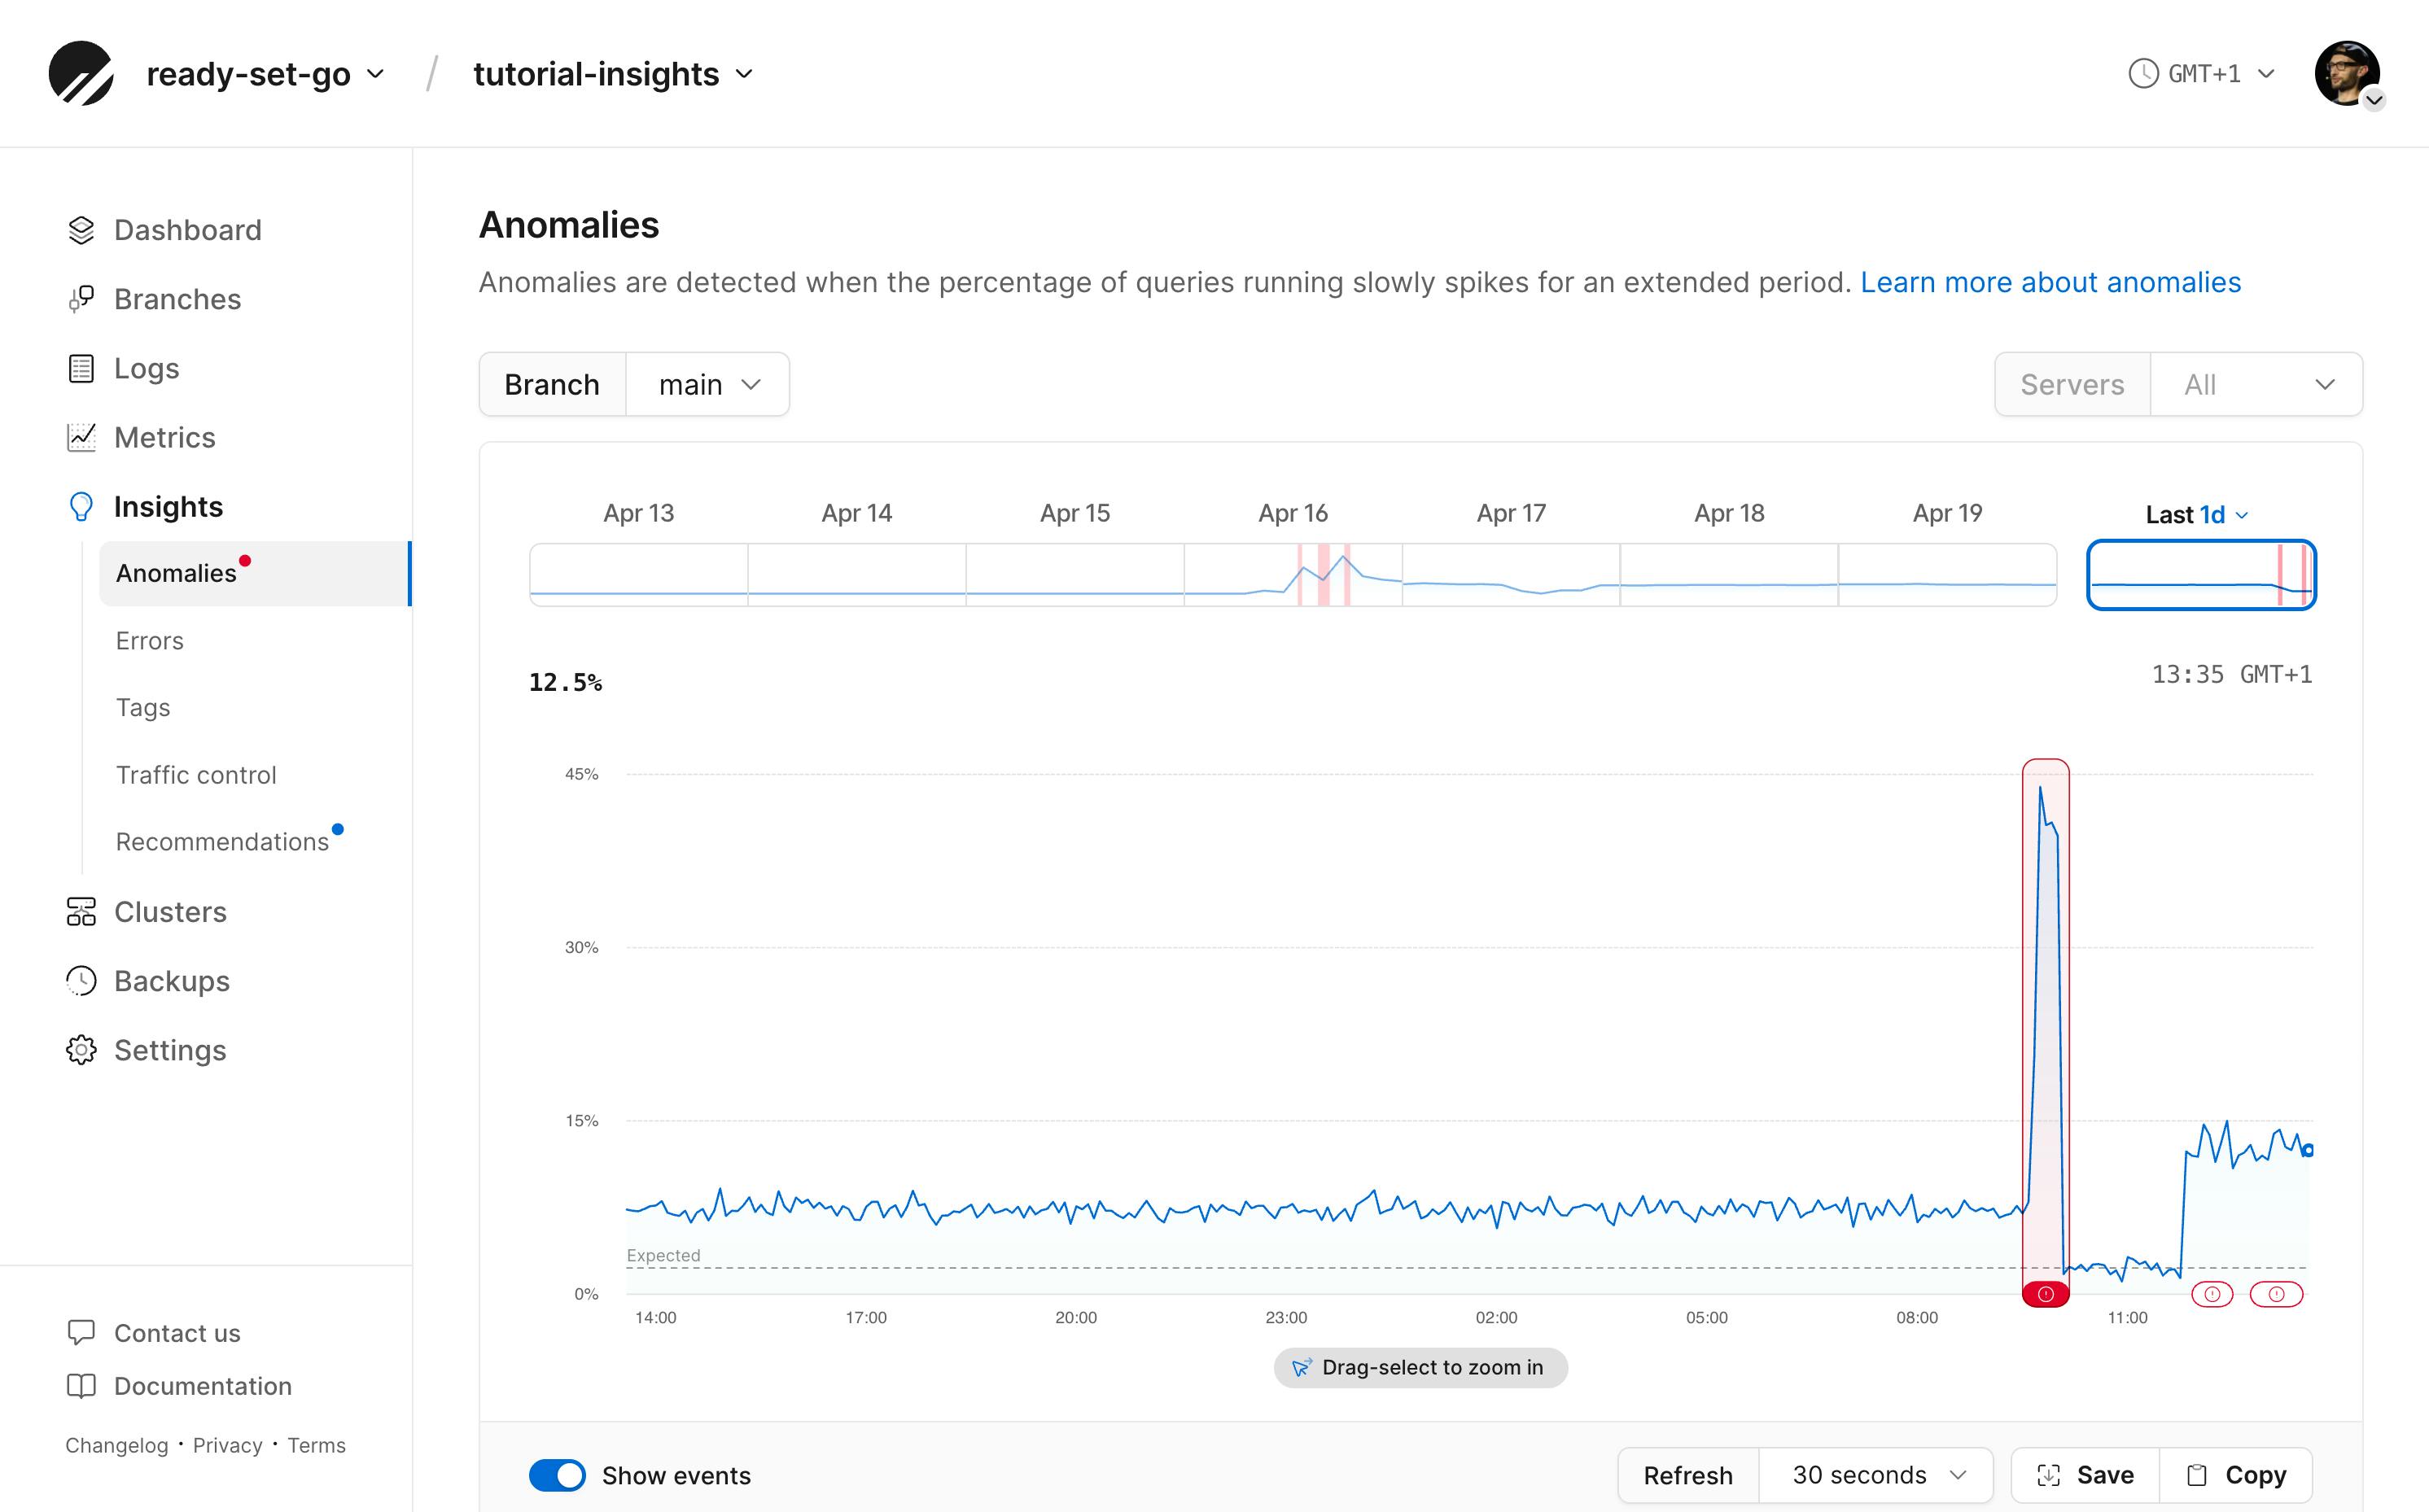The height and width of the screenshot is (1512, 2429).
Task: Click the Settings gear icon
Action: coord(81,1049)
